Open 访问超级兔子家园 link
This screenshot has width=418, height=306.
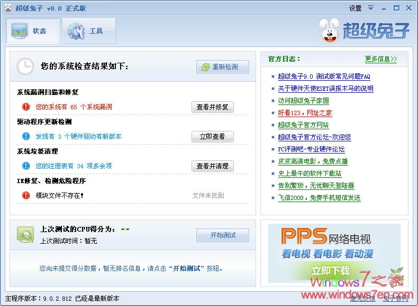[303, 101]
